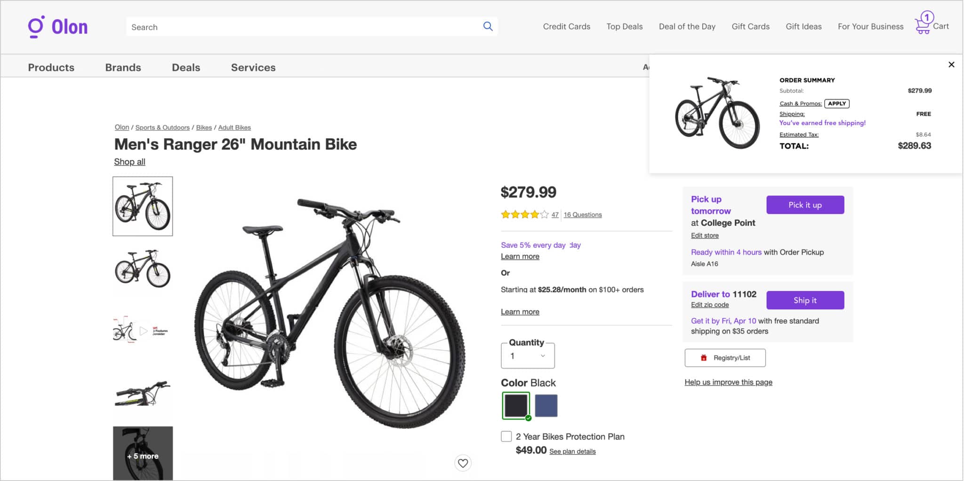Click the Olon logo
Viewport: 964px width, 481px height.
pyautogui.click(x=57, y=27)
